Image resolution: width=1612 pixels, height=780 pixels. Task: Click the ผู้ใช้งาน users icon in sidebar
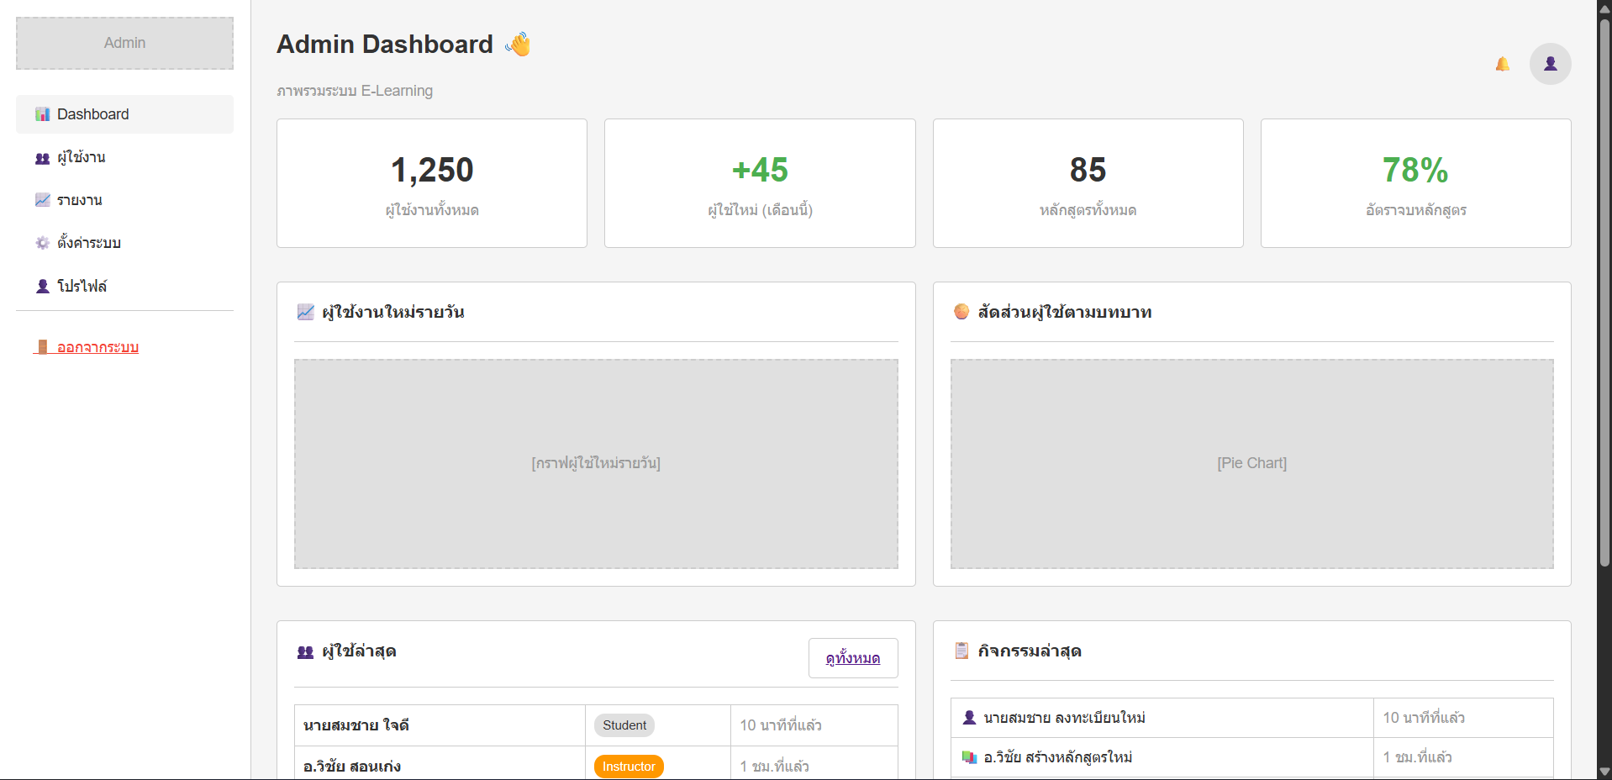pos(42,158)
